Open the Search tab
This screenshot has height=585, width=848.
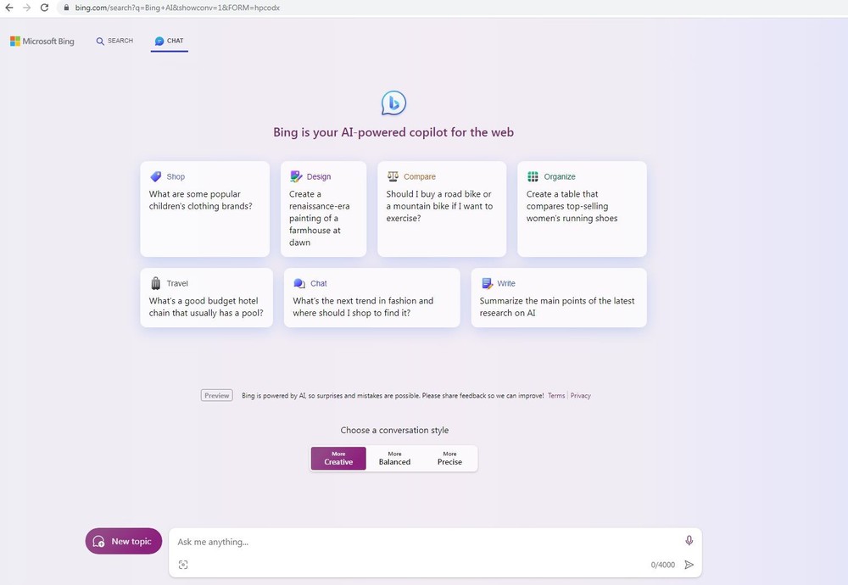point(114,41)
